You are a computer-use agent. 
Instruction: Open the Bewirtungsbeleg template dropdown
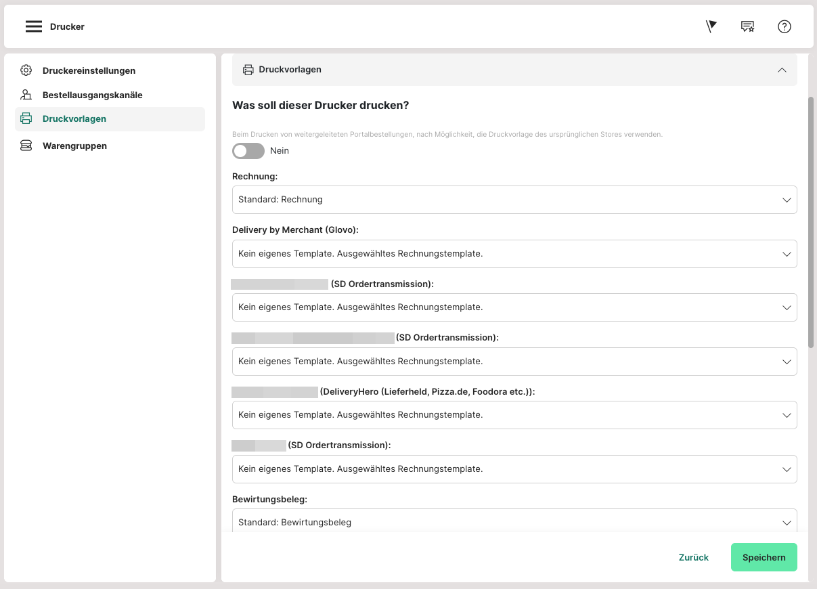514,522
